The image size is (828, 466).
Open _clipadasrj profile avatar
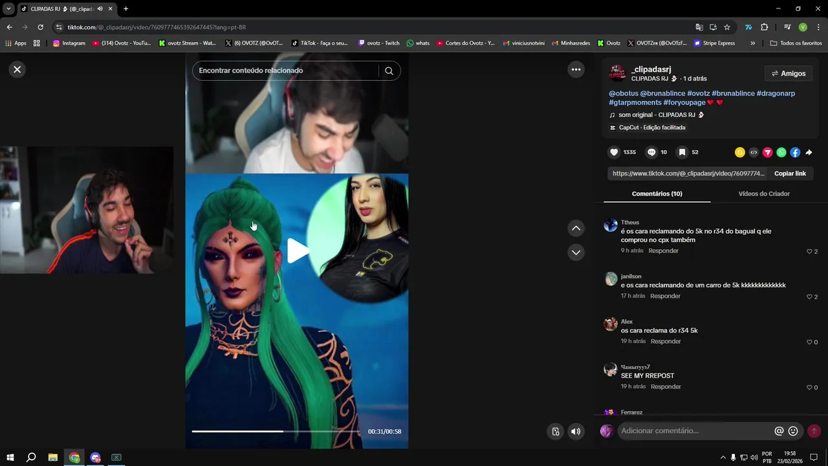618,74
